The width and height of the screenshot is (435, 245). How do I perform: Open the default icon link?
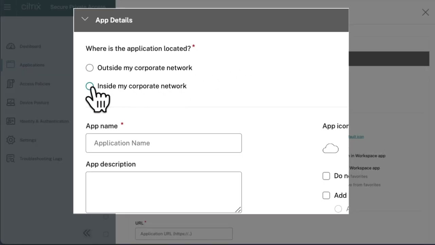[355, 136]
